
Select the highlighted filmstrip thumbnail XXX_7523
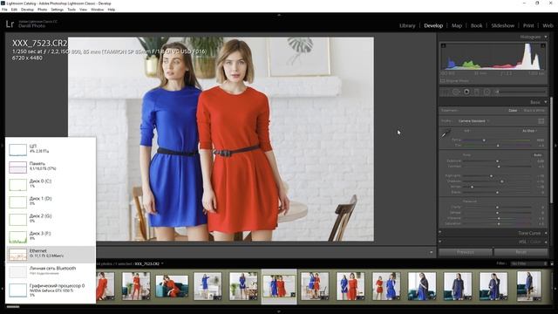pyautogui.click(x=279, y=286)
